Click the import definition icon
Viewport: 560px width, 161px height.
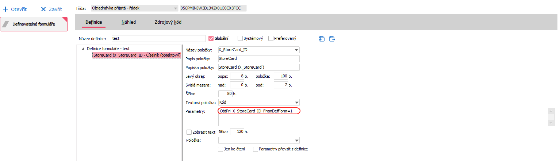(322, 39)
